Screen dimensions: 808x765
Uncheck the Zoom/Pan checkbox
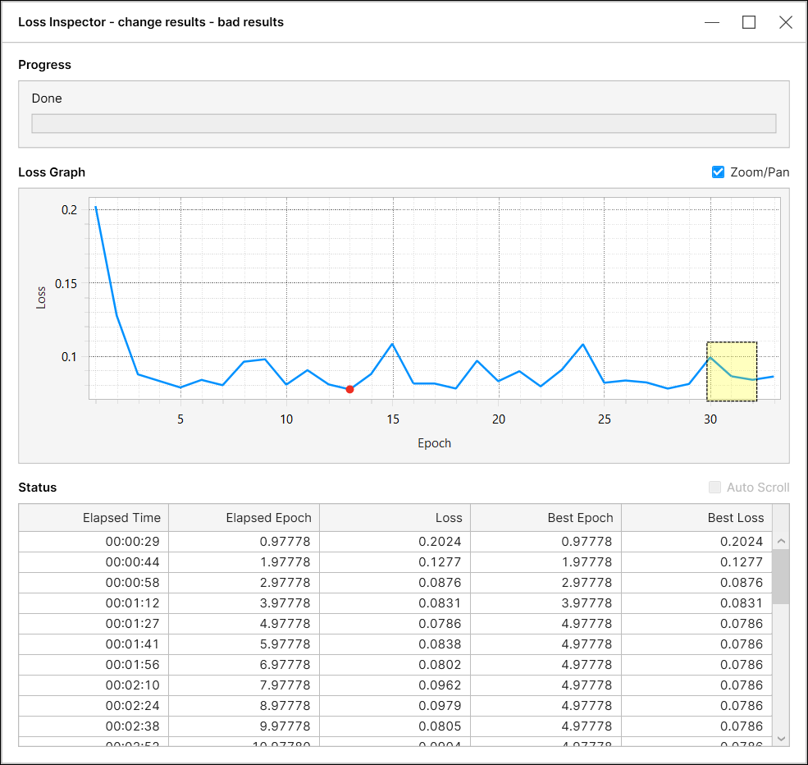718,172
